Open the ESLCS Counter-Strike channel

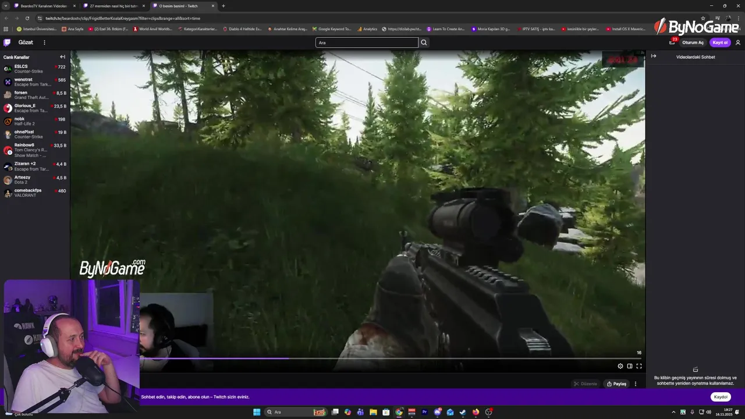click(x=35, y=69)
